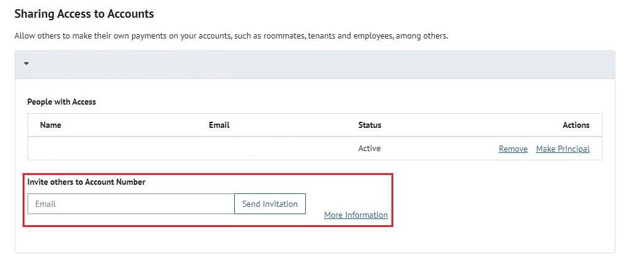Click the Actions column header
Image resolution: width=641 pixels, height=268 pixels.
pos(576,125)
